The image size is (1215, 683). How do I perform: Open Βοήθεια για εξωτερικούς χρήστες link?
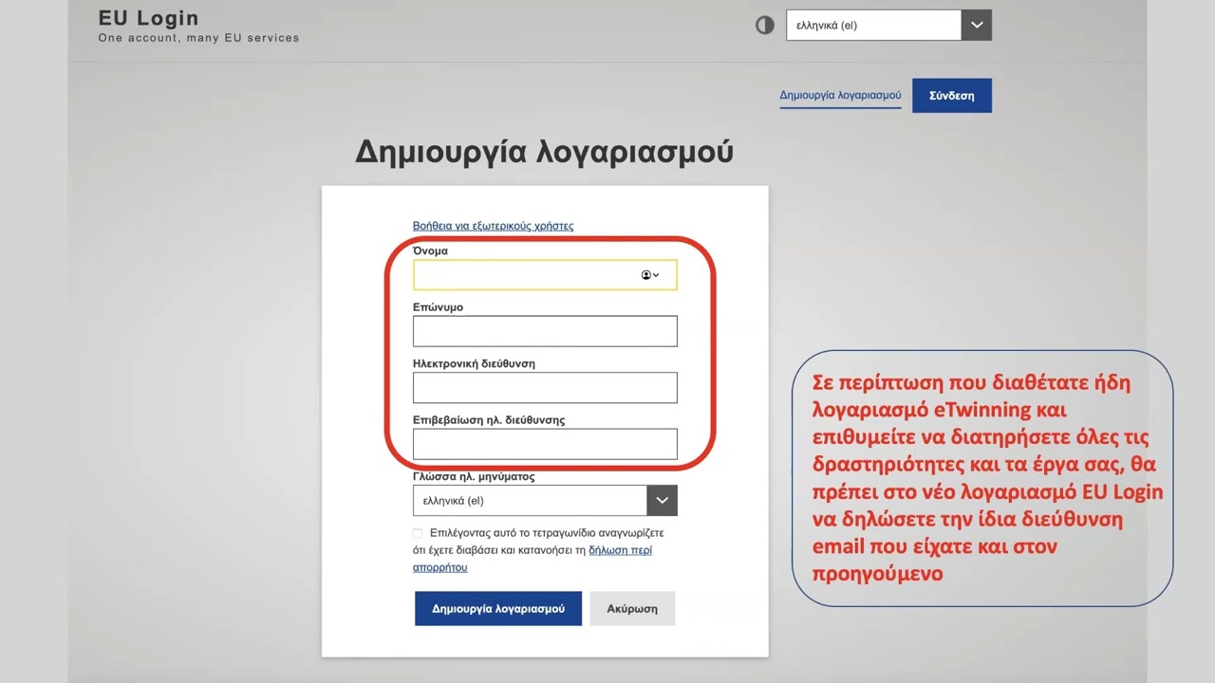493,226
